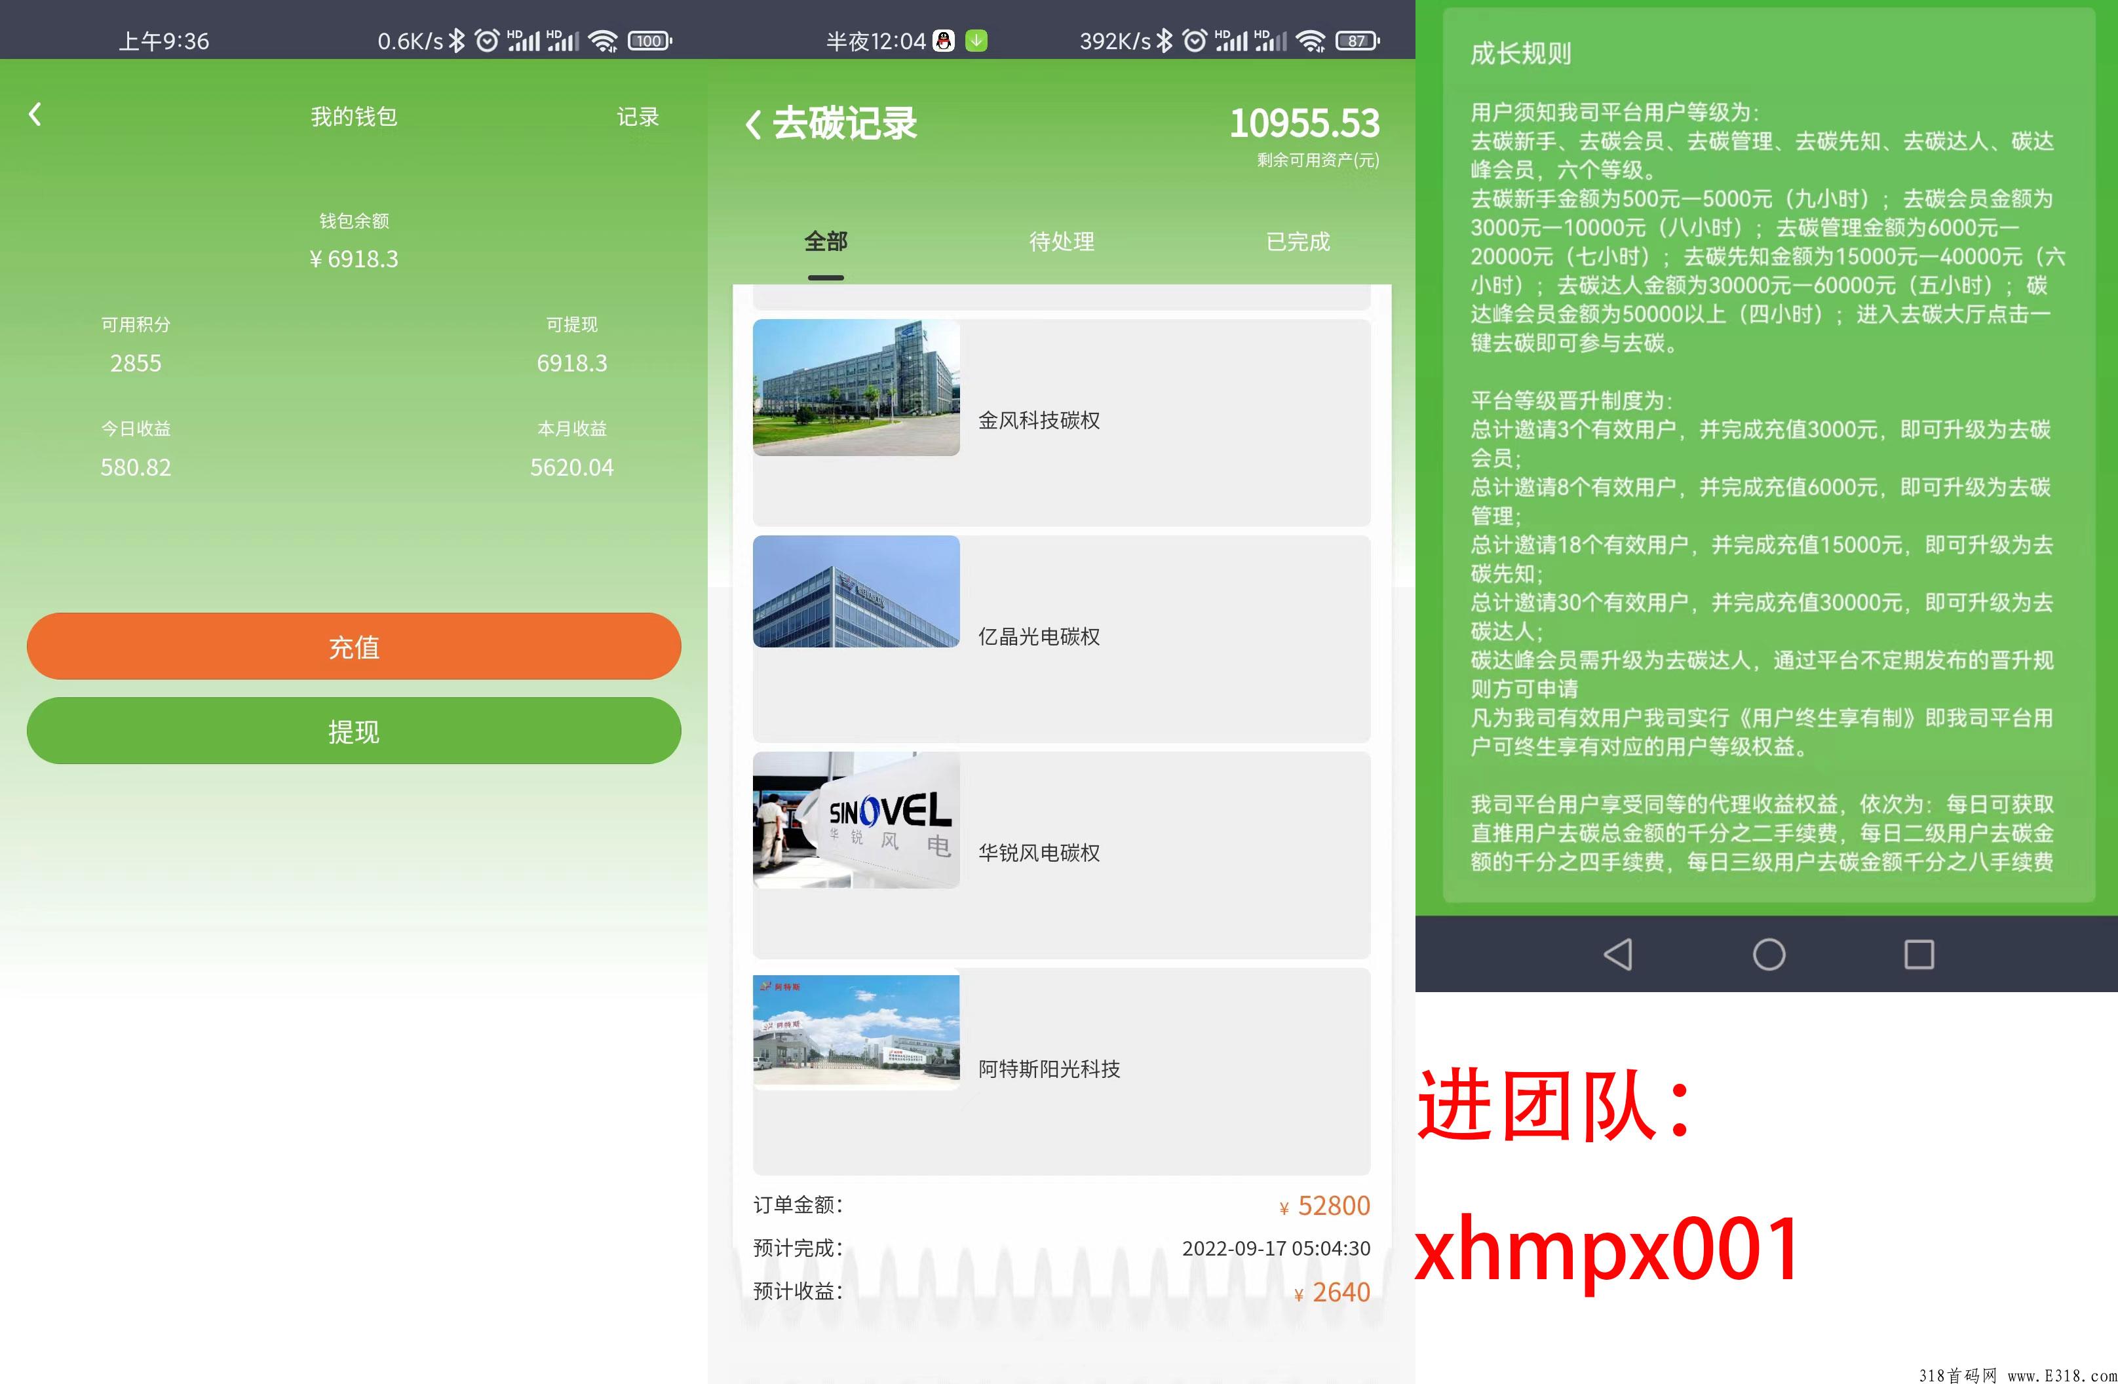Viewport: 2118px width, 1384px height.
Task: Open the SINOVEL 华锐风电 thumbnail
Action: pyautogui.click(x=856, y=820)
